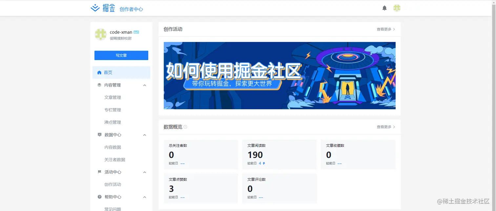Open 常见问题 menu item
Image resolution: width=496 pixels, height=211 pixels.
(113, 209)
